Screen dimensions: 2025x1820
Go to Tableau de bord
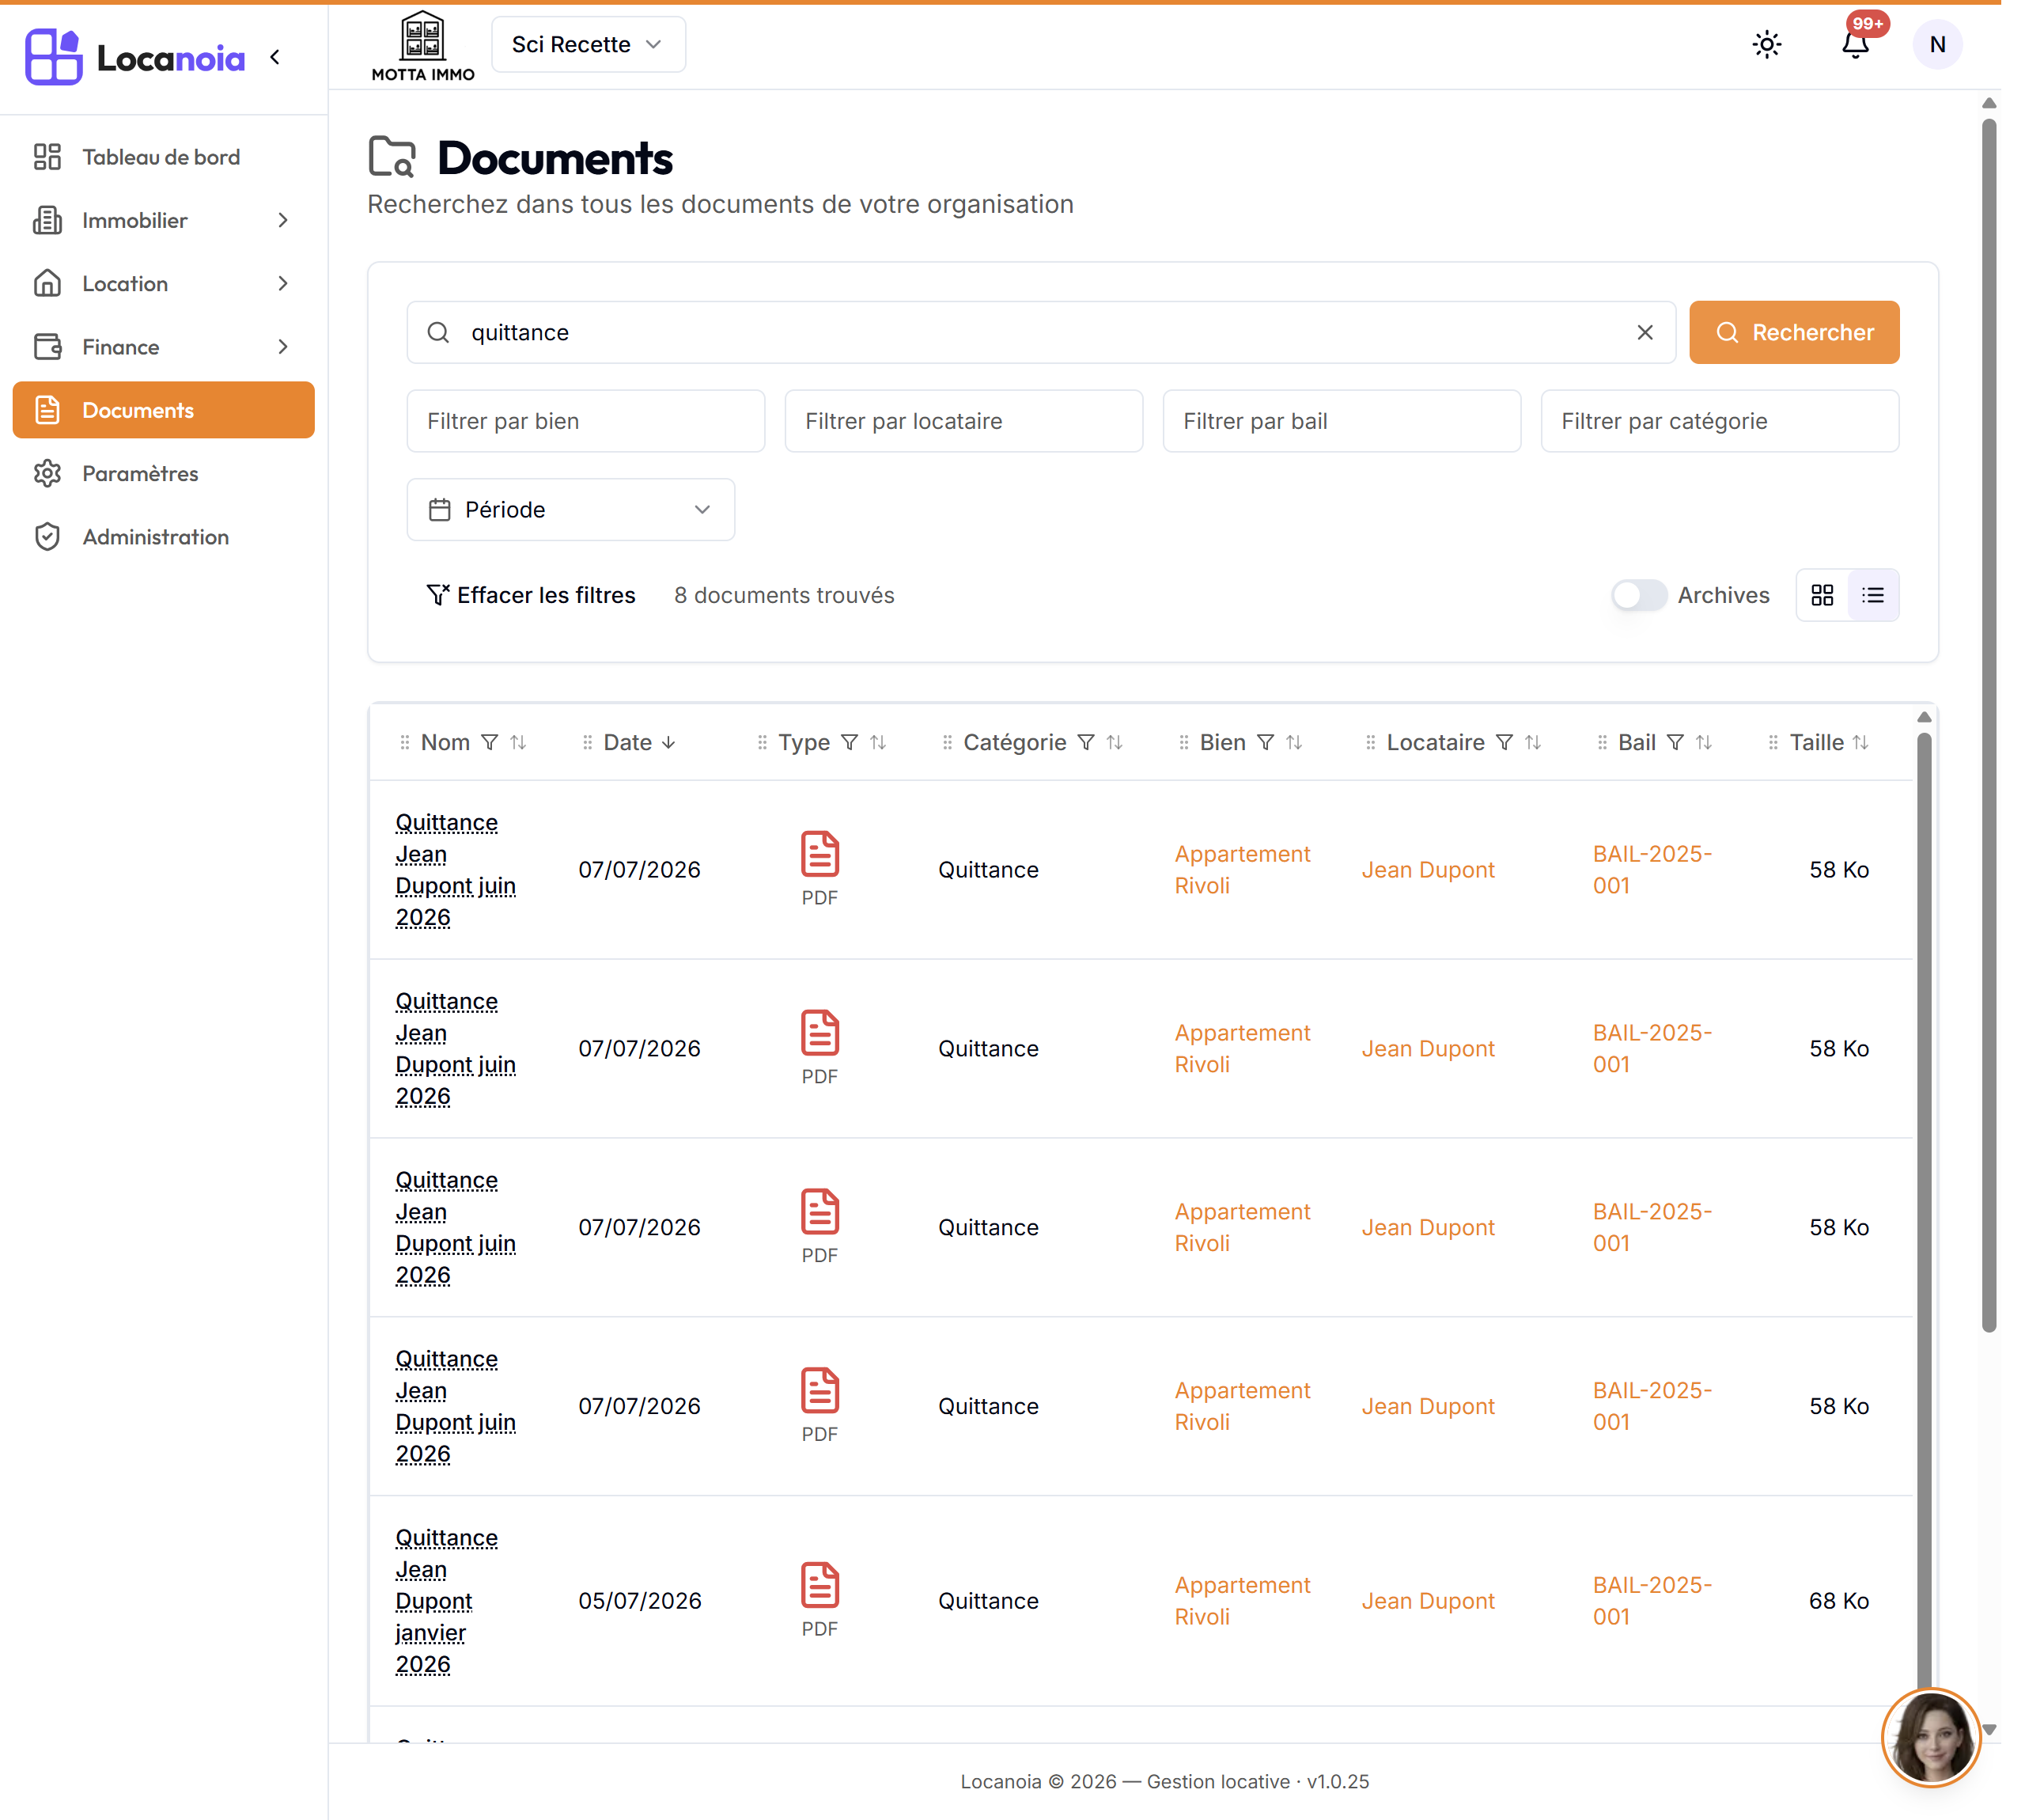(163, 158)
